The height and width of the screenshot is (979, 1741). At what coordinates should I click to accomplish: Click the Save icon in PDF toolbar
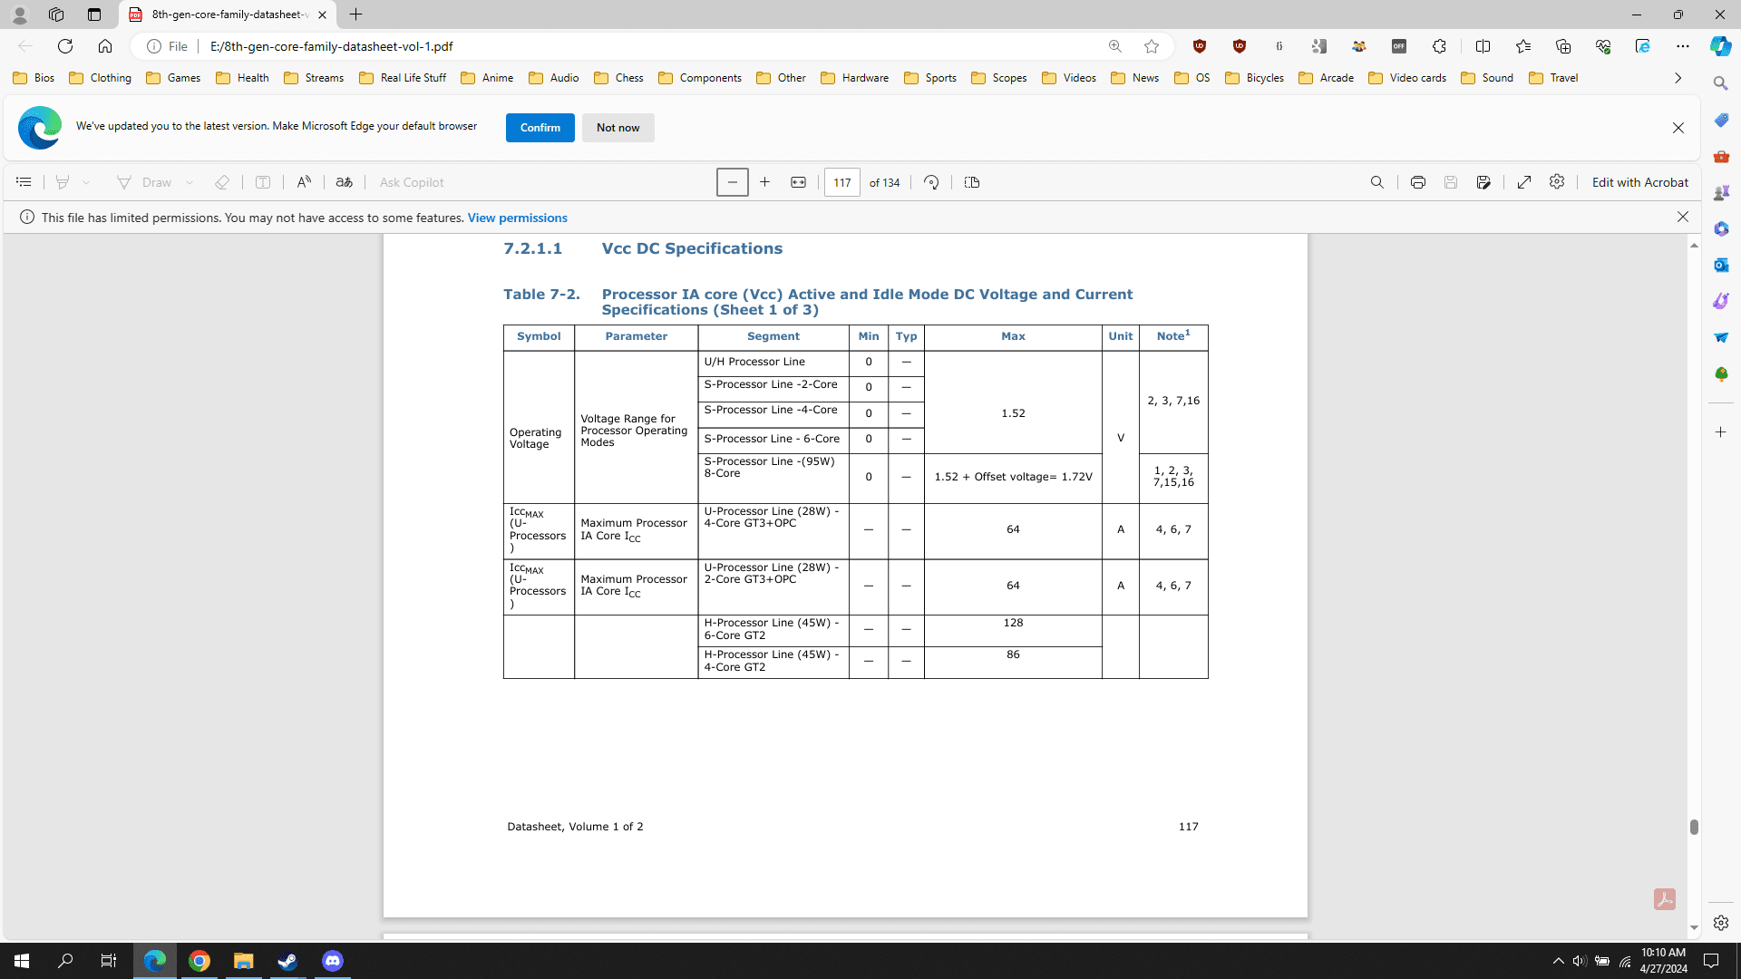coord(1451,182)
